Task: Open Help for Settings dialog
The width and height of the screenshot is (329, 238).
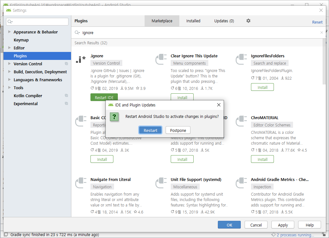Action: coord(310,225)
